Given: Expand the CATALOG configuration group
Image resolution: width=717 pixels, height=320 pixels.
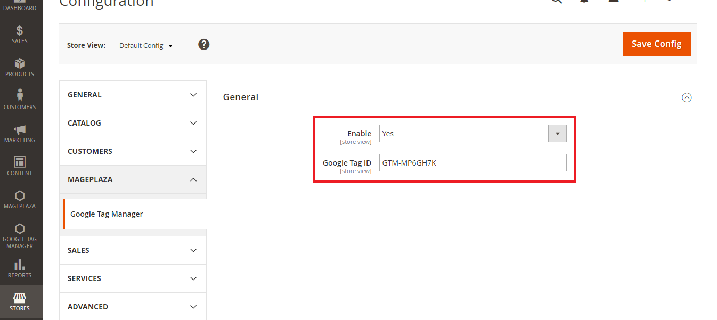Looking at the screenshot, I should pos(133,123).
